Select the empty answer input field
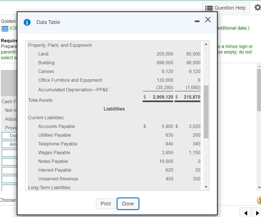The height and width of the screenshot is (217, 261). click(x=8, y=153)
